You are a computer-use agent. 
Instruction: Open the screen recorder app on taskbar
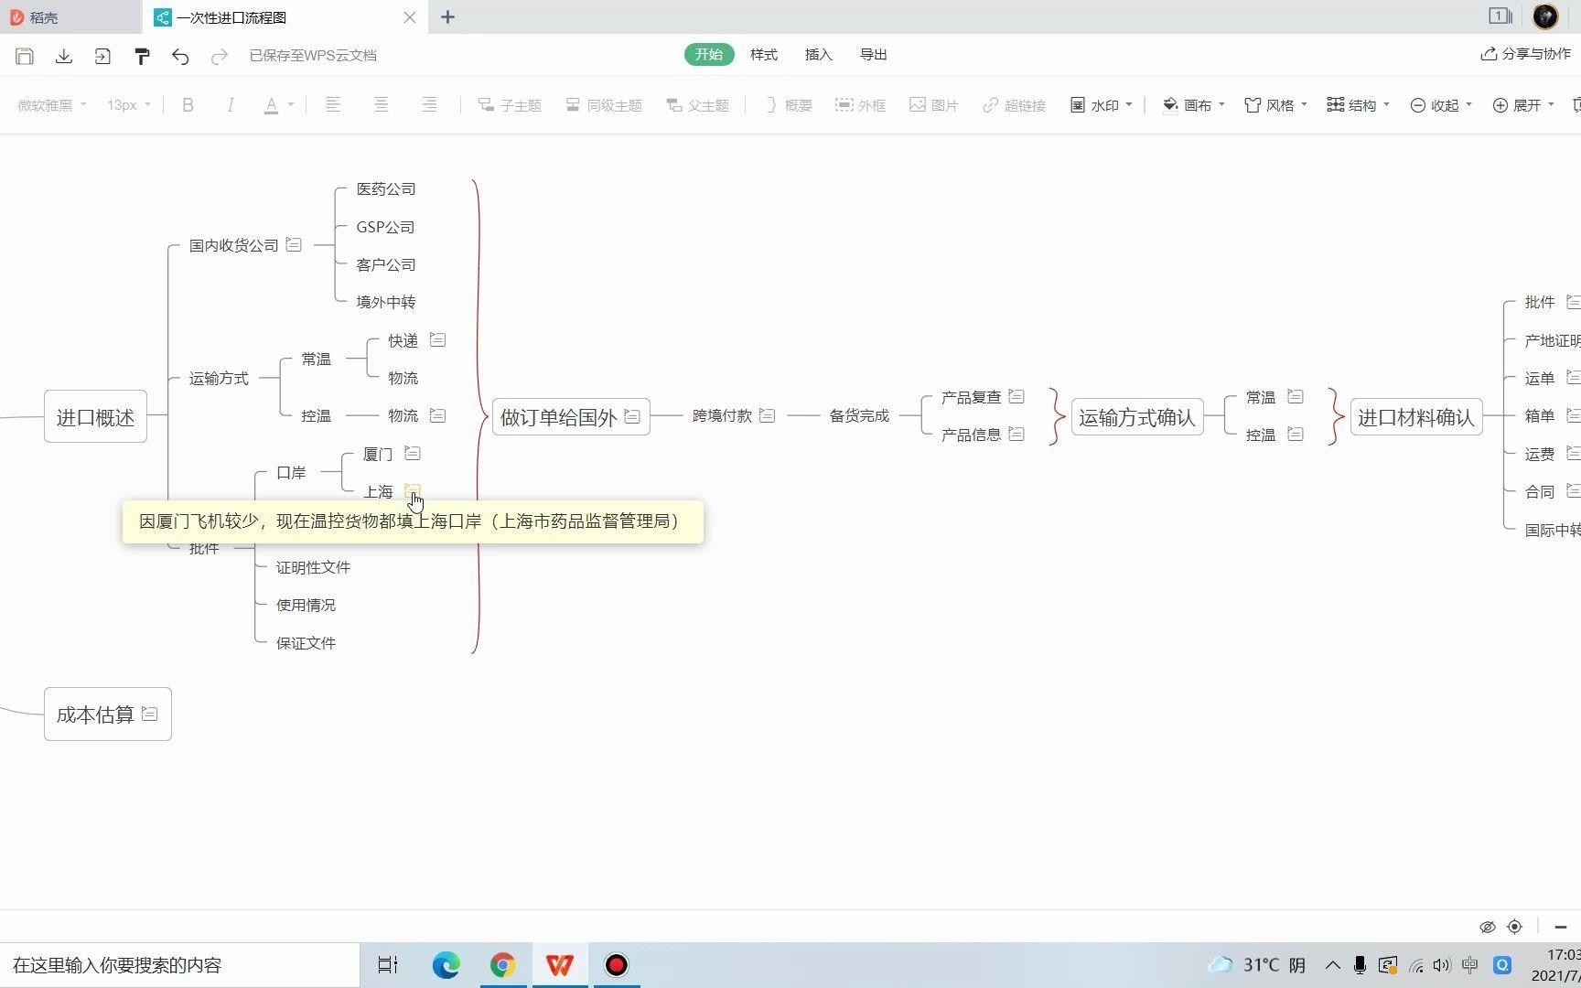tap(617, 965)
